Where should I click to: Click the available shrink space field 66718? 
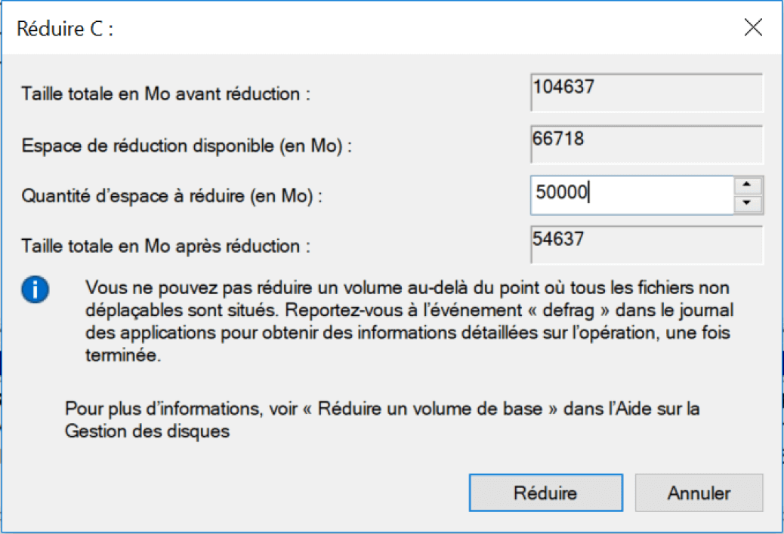pos(647,145)
